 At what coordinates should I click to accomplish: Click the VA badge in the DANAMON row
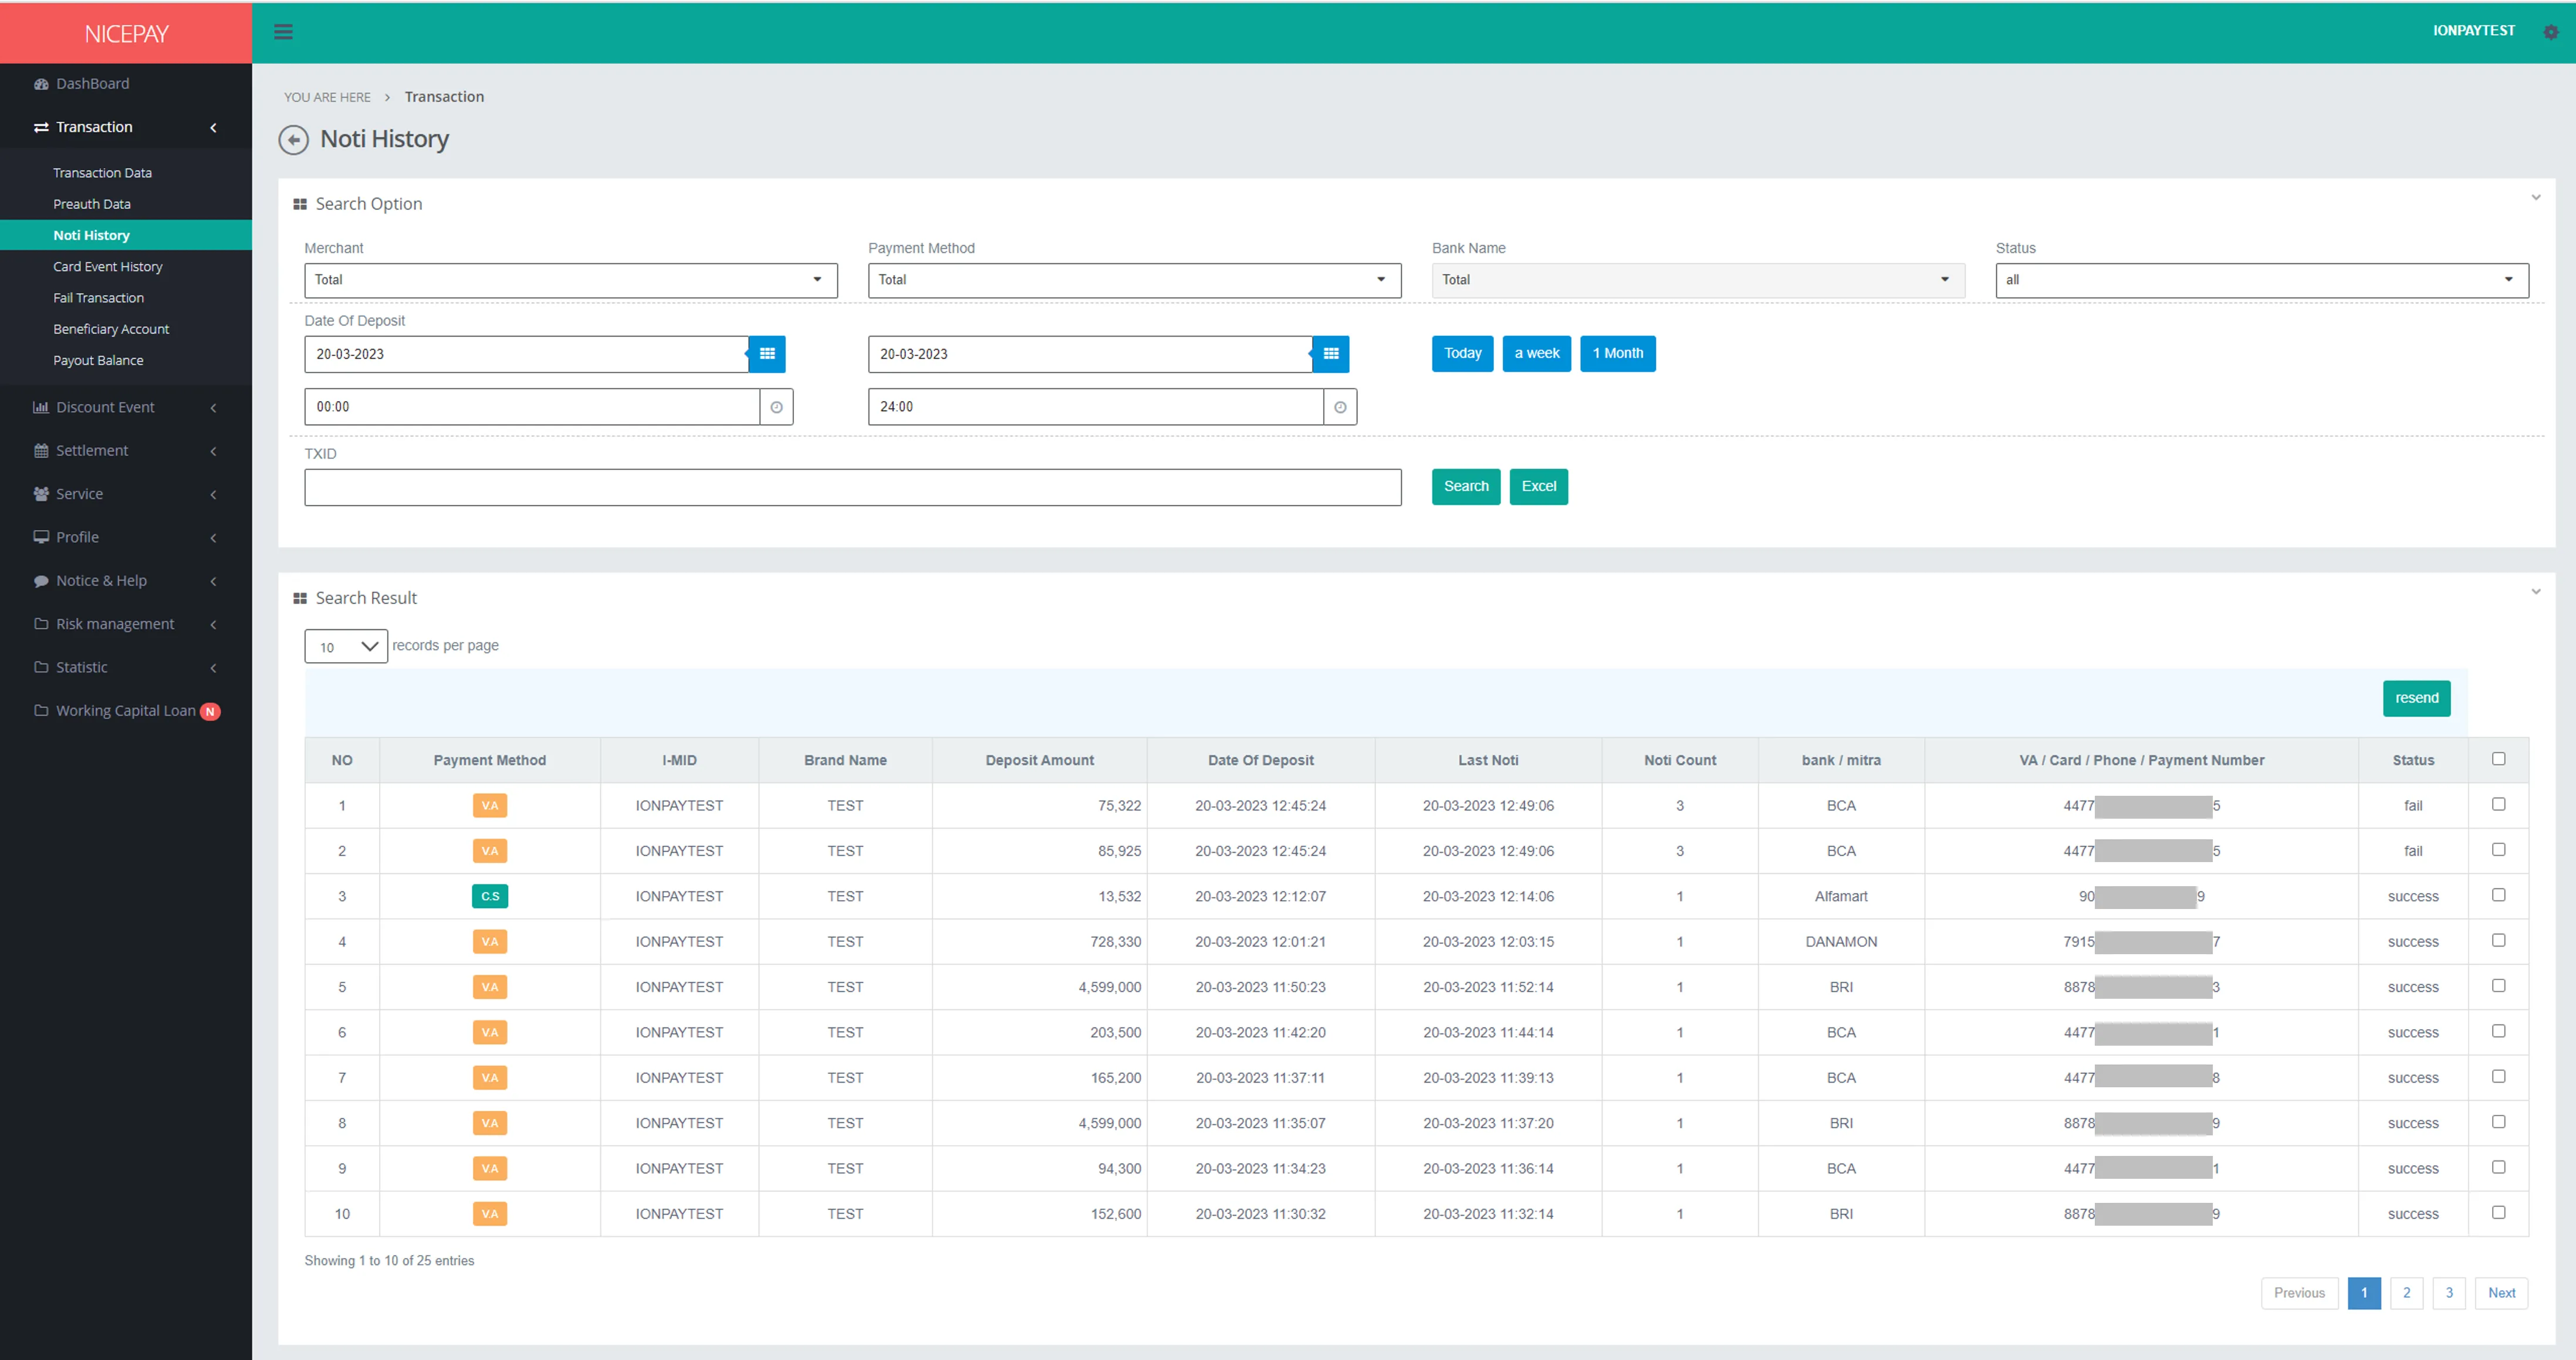tap(490, 941)
